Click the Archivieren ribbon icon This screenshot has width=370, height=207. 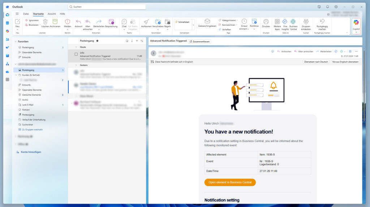tap(55, 22)
